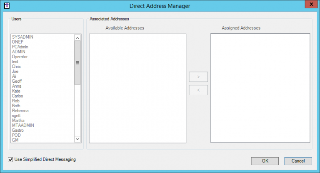The height and width of the screenshot is (173, 320).
Task: Click inside the Available Addresses list box
Action: pyautogui.click(x=137, y=88)
